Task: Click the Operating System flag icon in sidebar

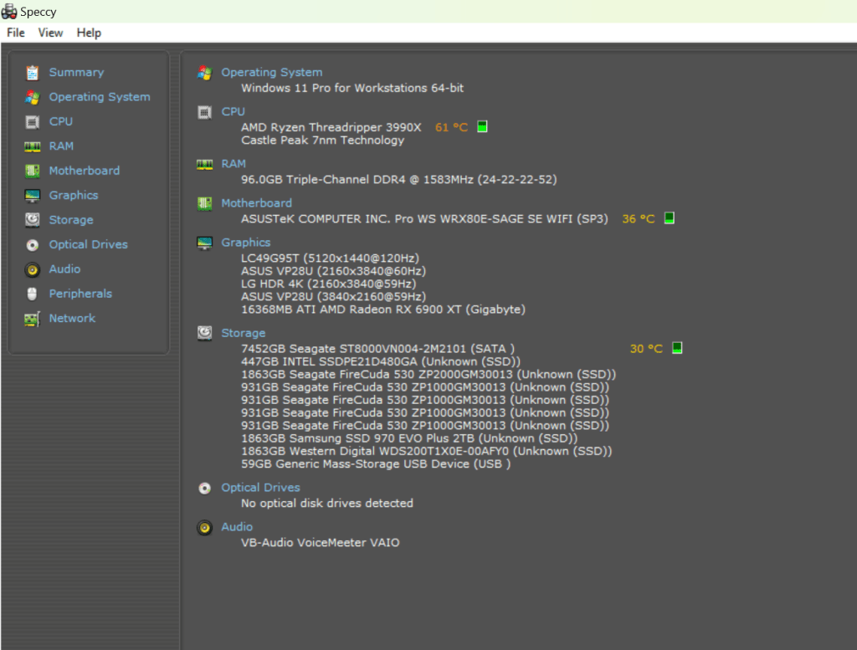Action: click(33, 97)
